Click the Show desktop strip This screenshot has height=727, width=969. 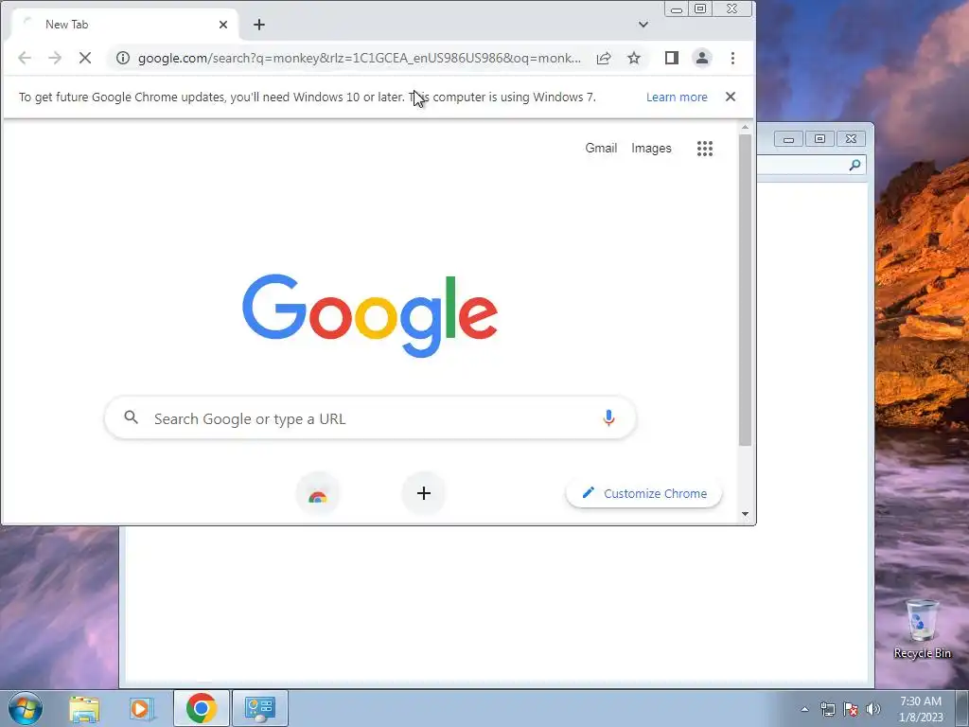pos(962,708)
